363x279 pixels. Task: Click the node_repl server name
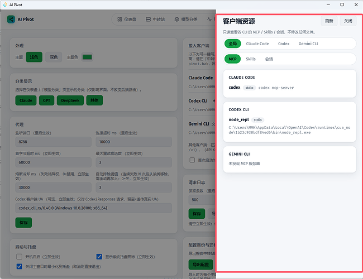point(238,119)
